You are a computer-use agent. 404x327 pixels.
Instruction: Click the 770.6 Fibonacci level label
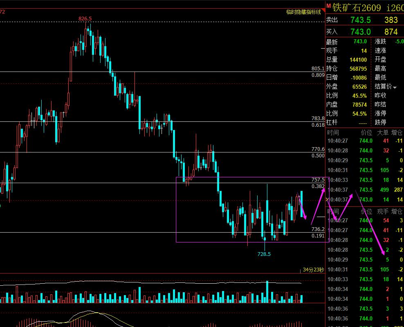(x=318, y=149)
